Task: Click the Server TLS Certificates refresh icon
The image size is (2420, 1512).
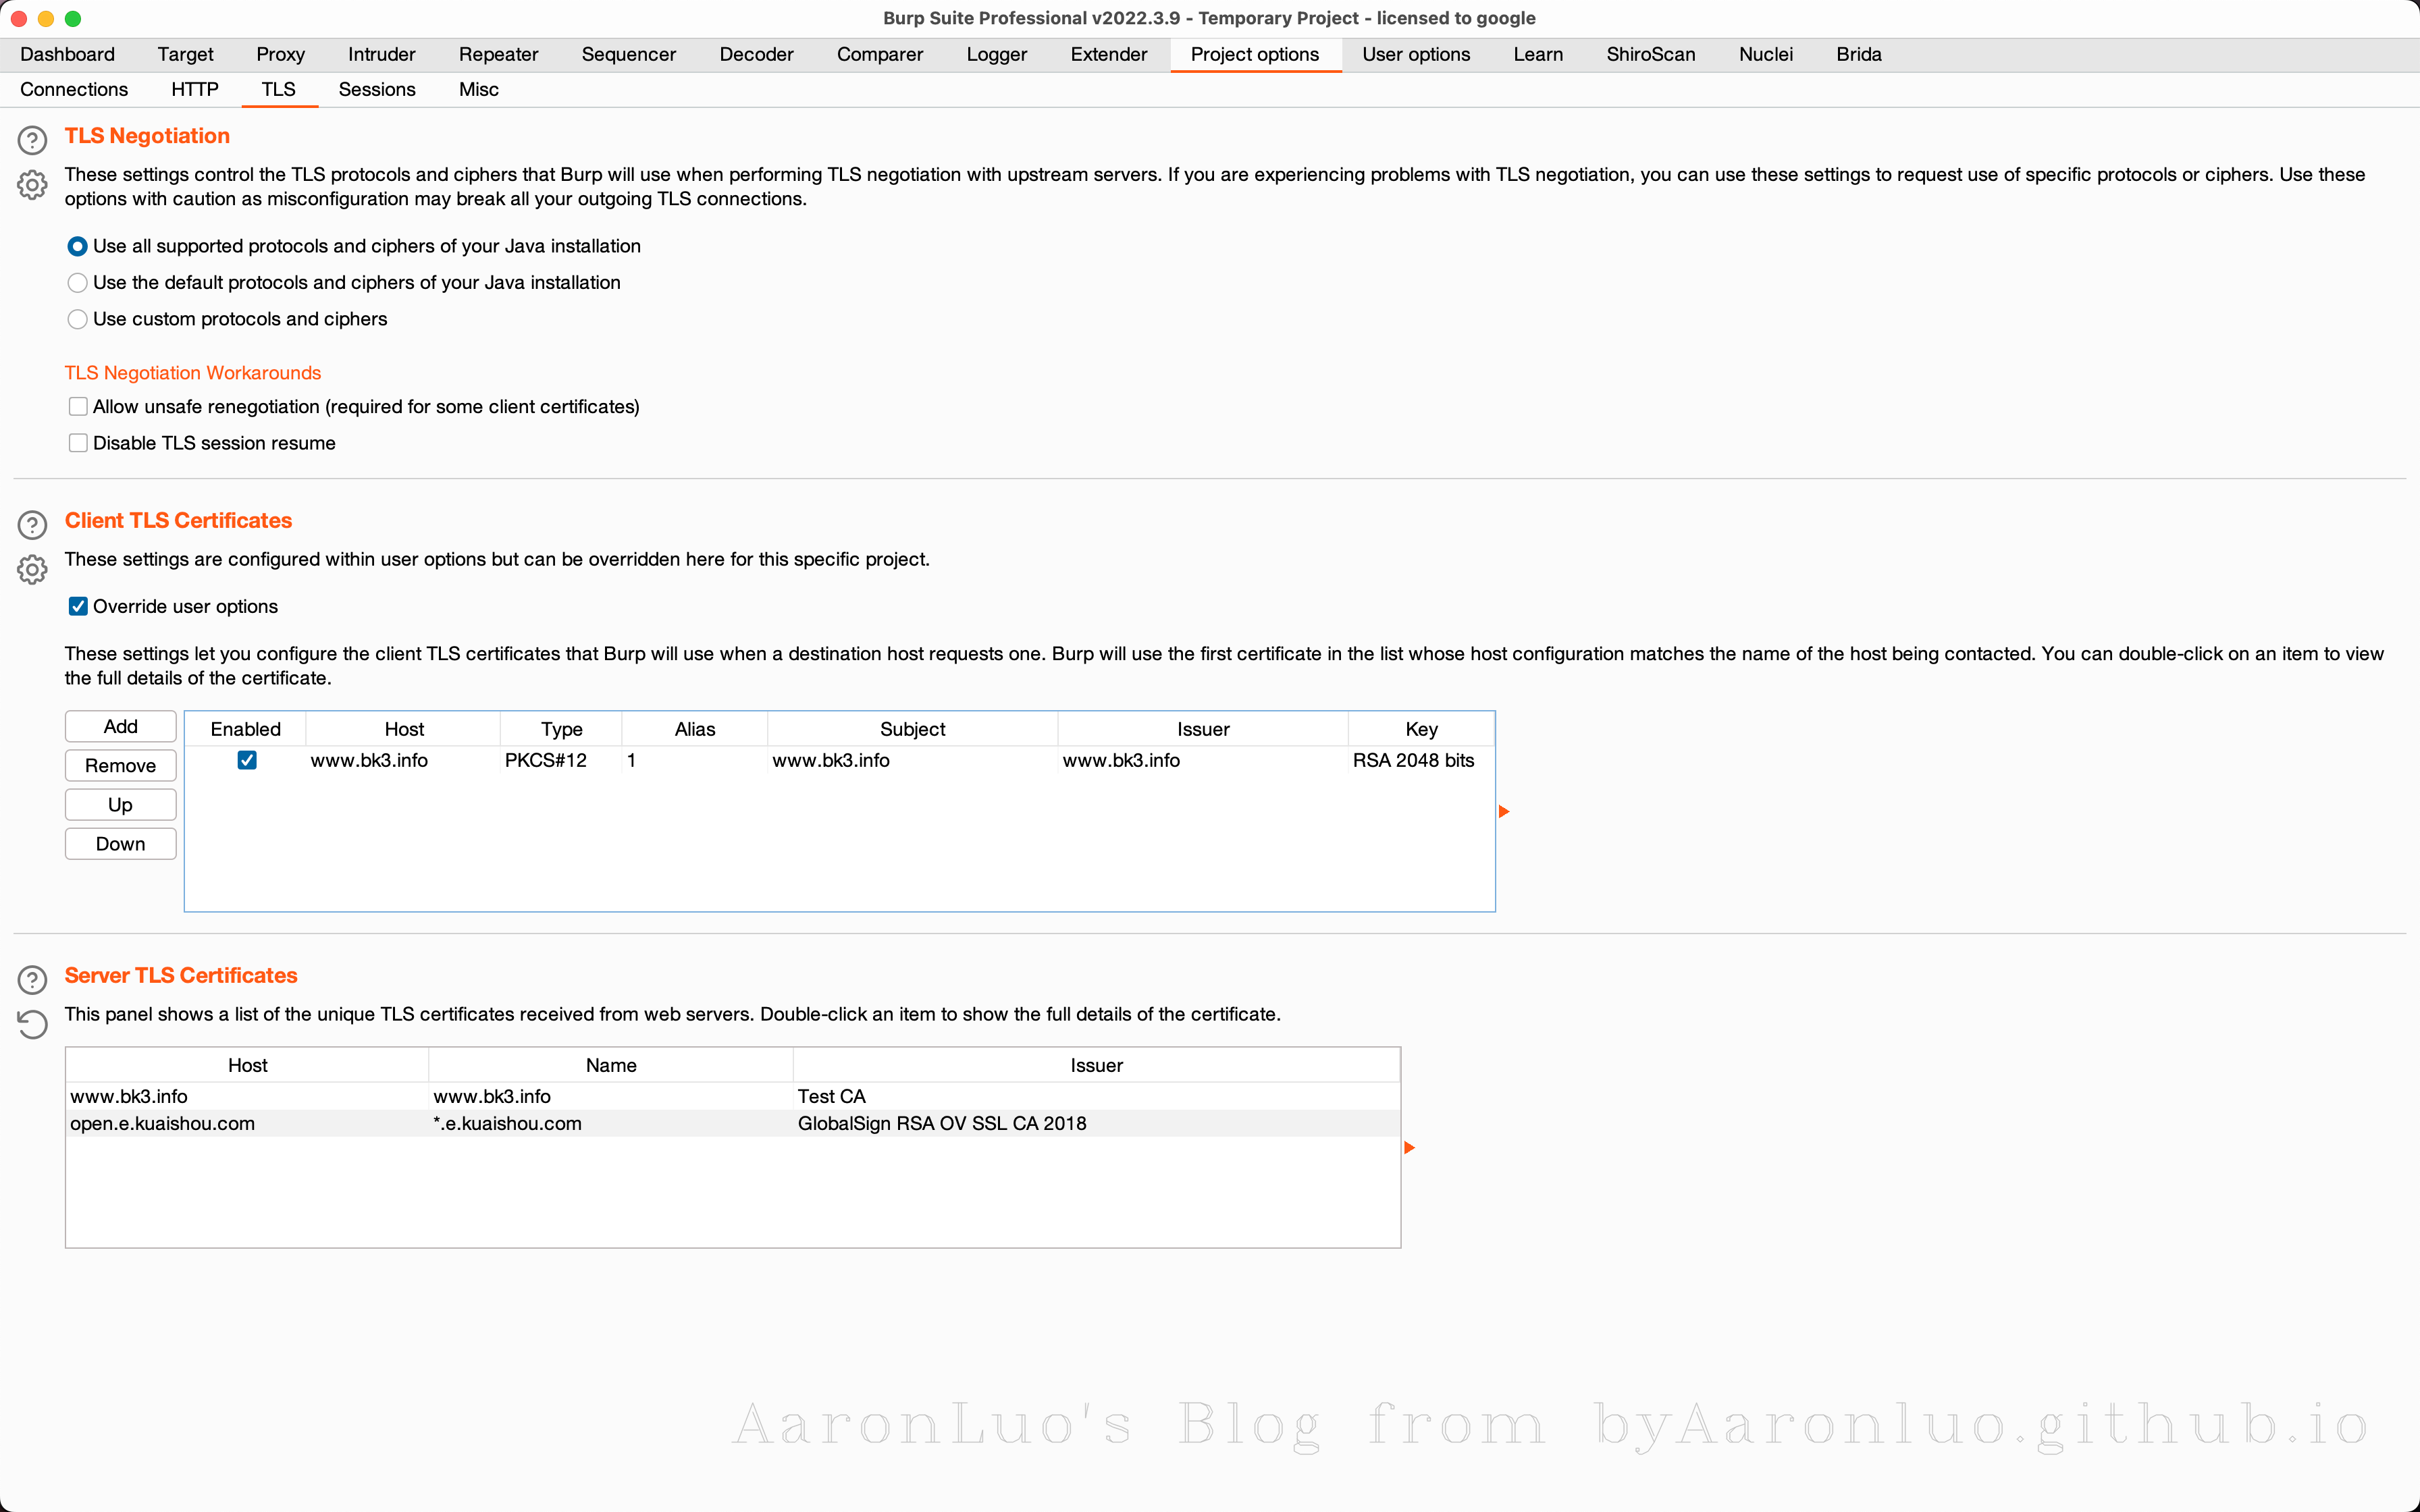Action: [32, 1024]
